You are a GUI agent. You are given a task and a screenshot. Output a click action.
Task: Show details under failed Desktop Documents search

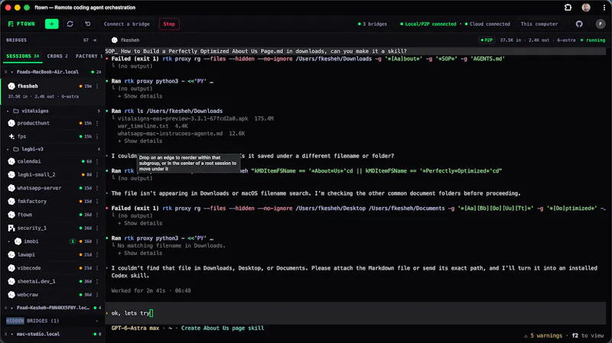(x=140, y=223)
